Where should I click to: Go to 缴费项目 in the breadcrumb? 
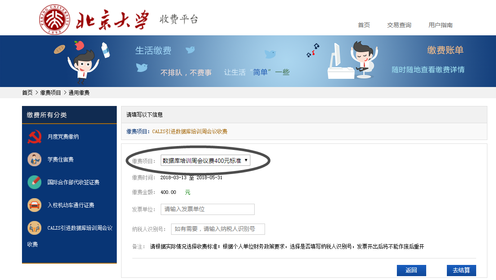point(51,93)
